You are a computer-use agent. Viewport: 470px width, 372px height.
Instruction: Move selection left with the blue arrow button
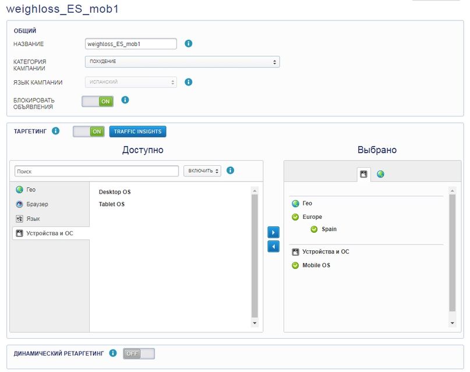273,246
